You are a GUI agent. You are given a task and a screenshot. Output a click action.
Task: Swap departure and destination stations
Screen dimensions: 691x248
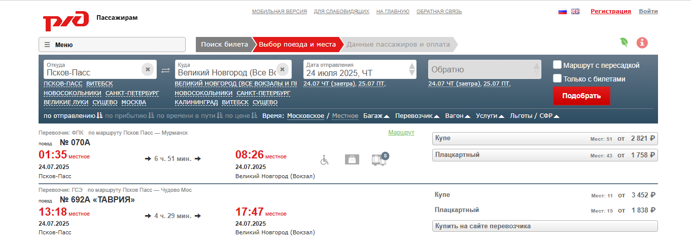(165, 70)
